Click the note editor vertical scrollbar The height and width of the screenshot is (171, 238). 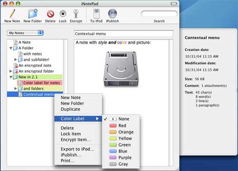pos(171,103)
